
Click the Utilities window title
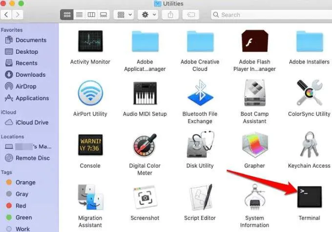[173, 3]
